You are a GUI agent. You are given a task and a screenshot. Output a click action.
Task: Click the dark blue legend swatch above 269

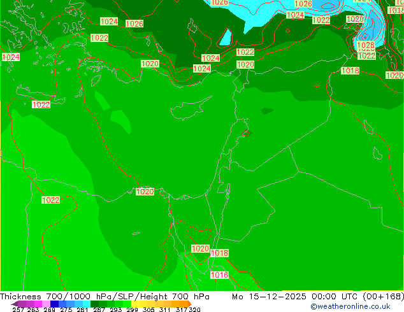pos(54,304)
